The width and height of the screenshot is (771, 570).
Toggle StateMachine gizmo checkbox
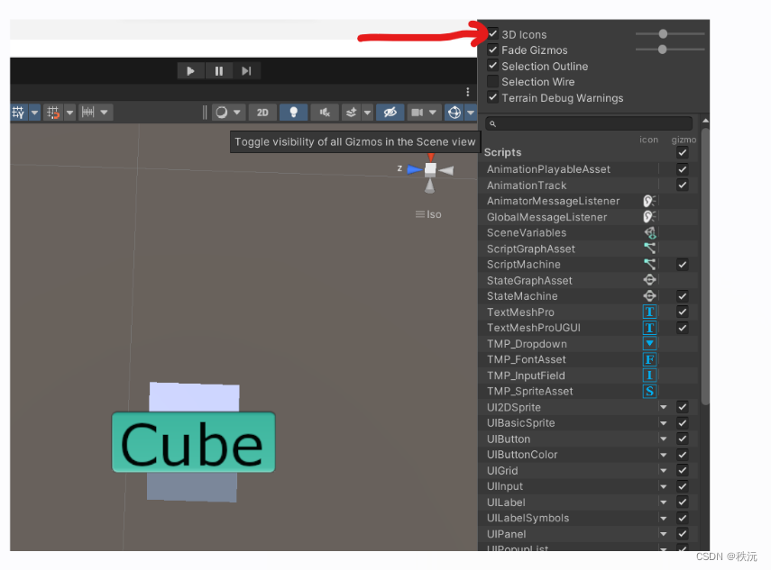tap(682, 296)
